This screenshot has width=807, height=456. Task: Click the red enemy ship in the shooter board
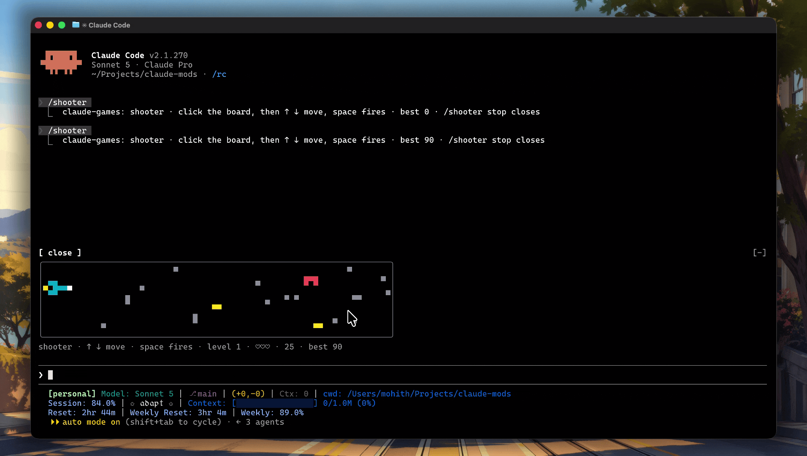311,281
